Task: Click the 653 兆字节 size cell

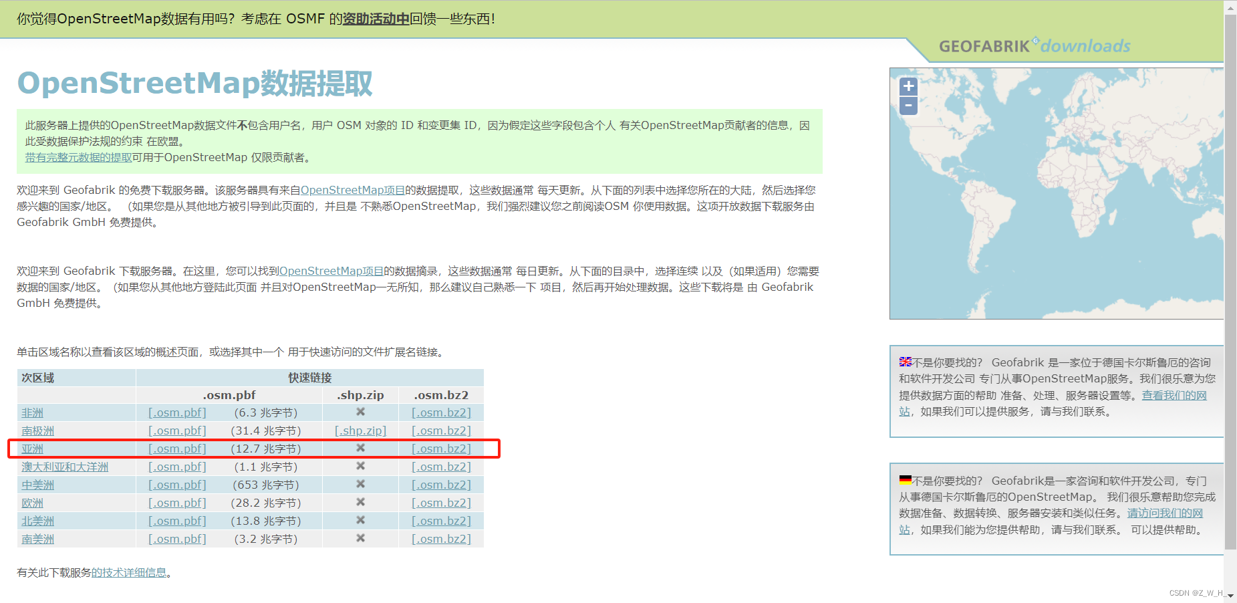Action: (266, 485)
